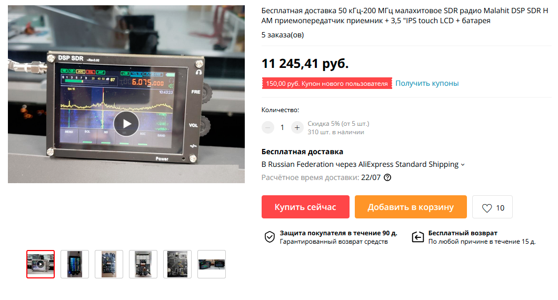Play the product video
This screenshot has width=558, height=300.
[126, 124]
